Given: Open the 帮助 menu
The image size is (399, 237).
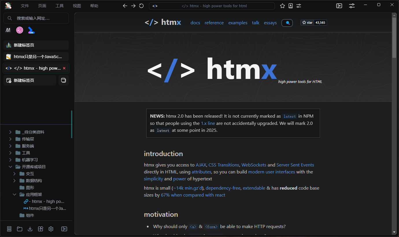Looking at the screenshot, I should click(94, 6).
